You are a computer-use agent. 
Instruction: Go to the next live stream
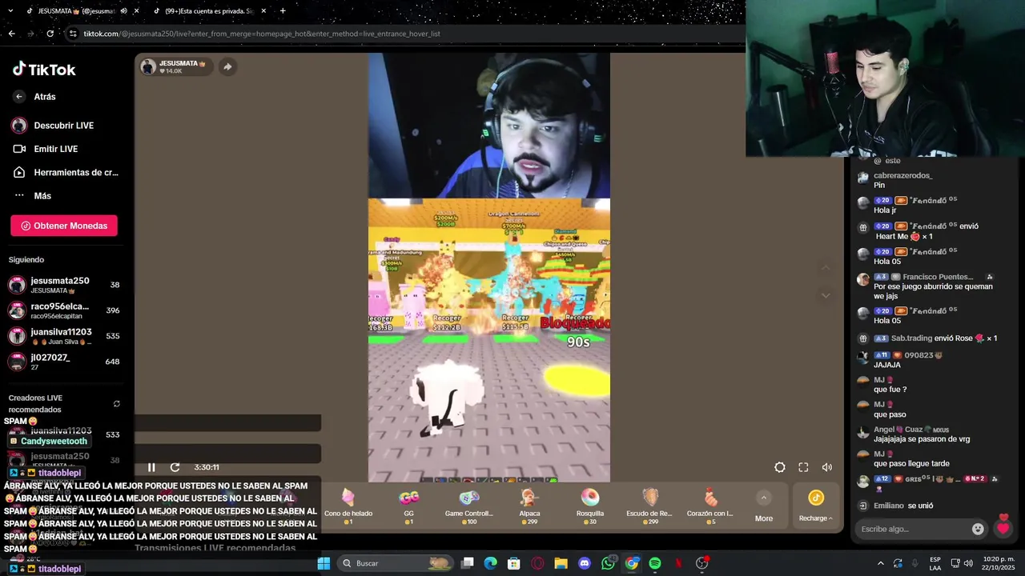tap(826, 295)
